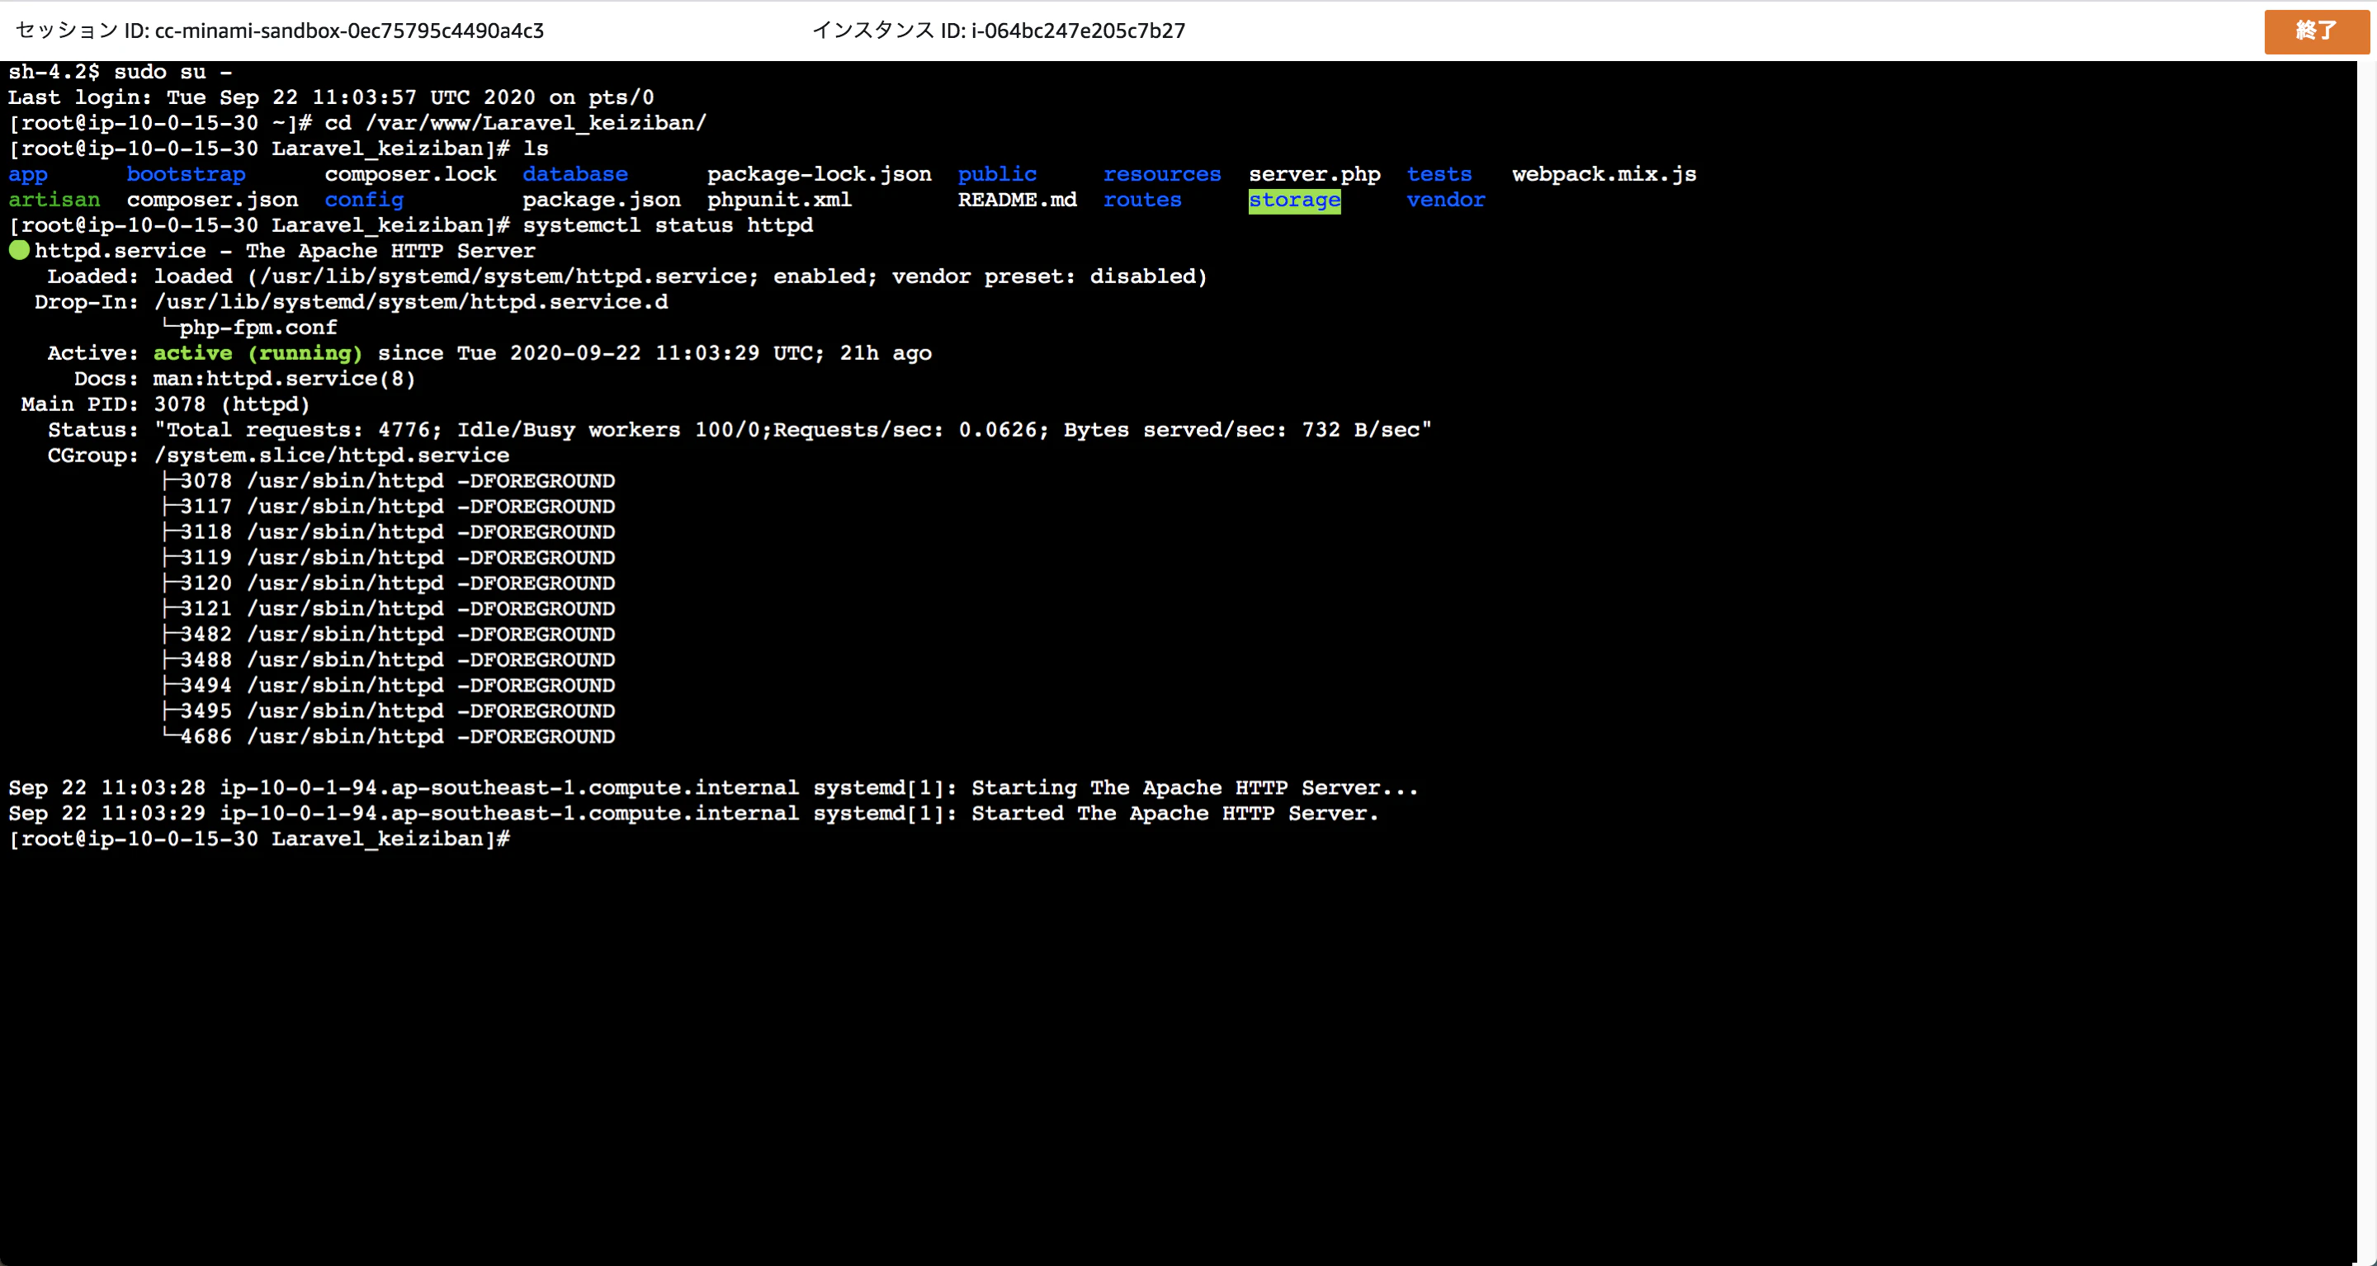The image size is (2377, 1266).
Task: Click the session ID text cc-minami-sandbox
Action: (x=349, y=31)
